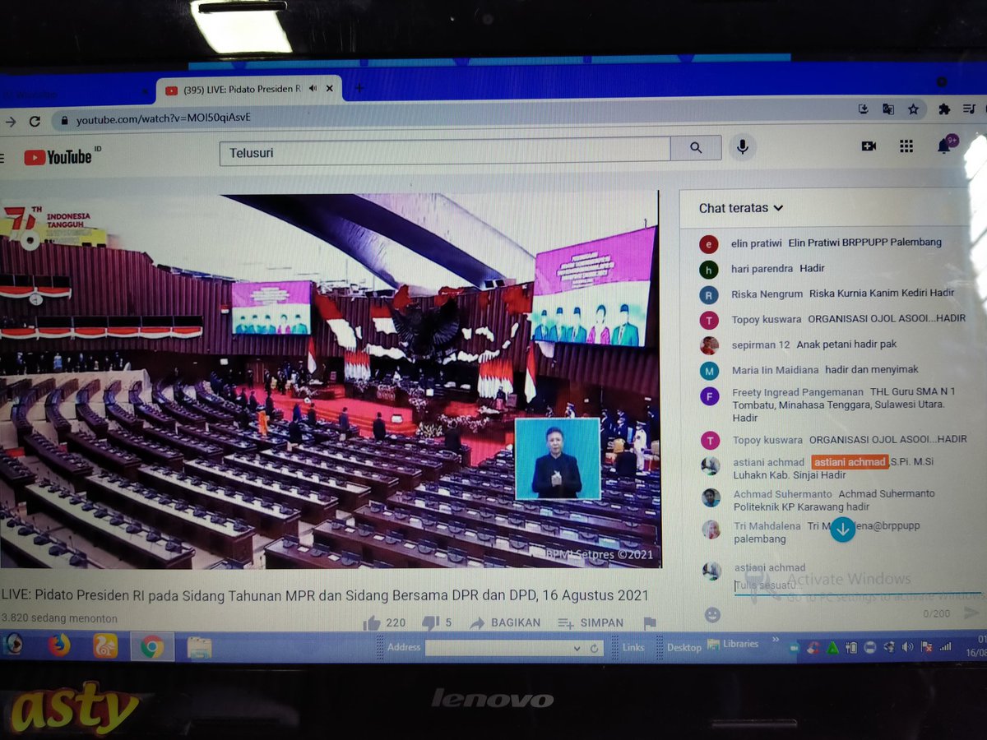Viewport: 987px width, 740px height.
Task: Click SIMPAN to save the video
Action: [591, 623]
